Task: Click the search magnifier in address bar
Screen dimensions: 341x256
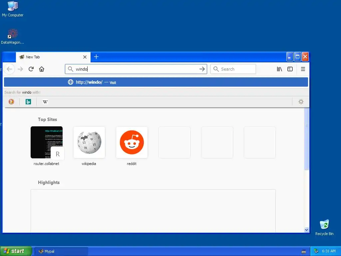Action: (70, 69)
